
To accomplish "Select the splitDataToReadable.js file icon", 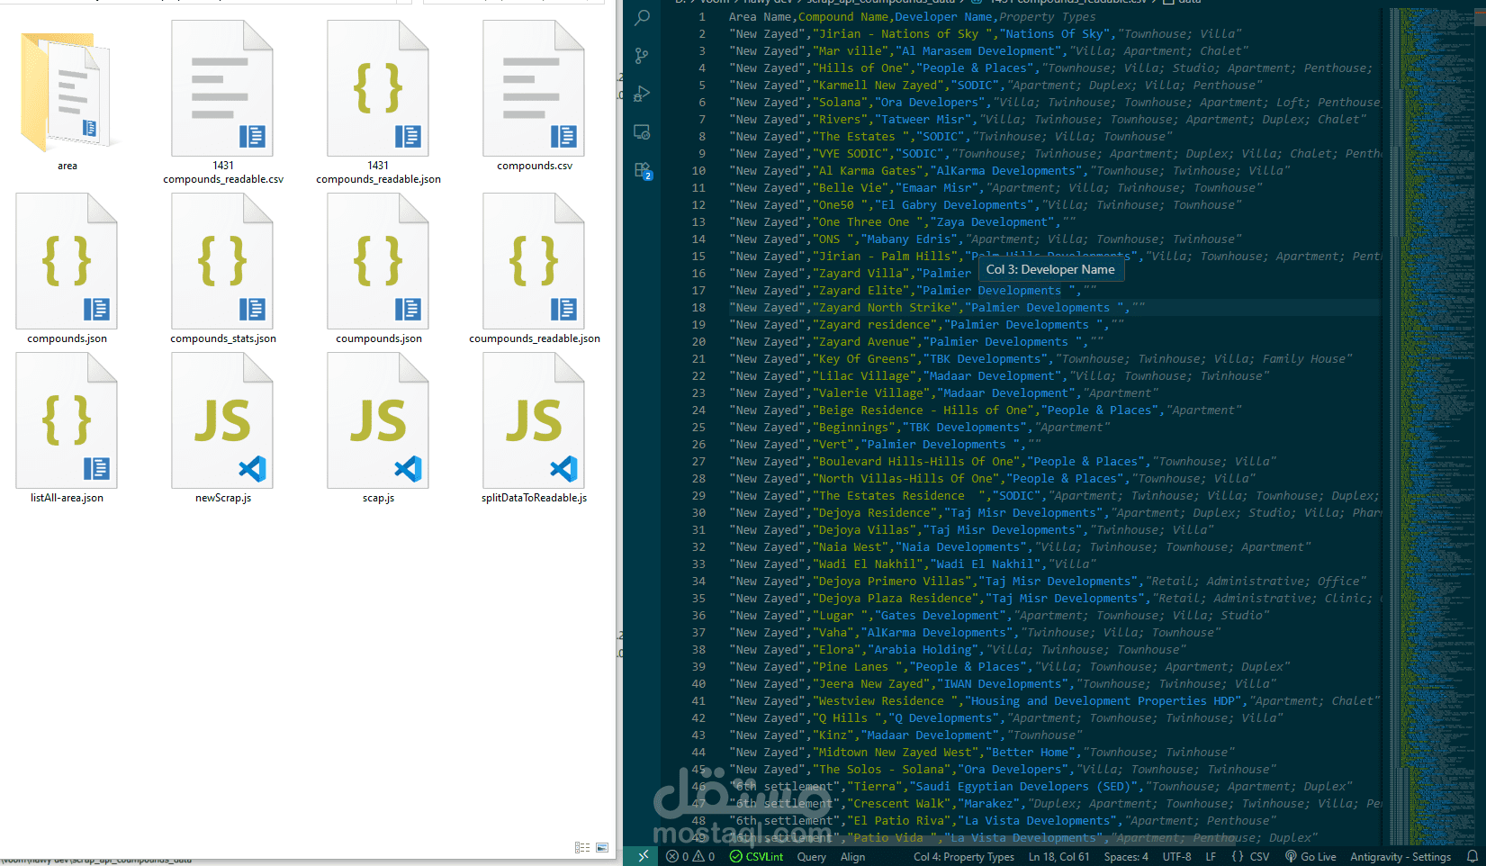I will click(x=534, y=420).
